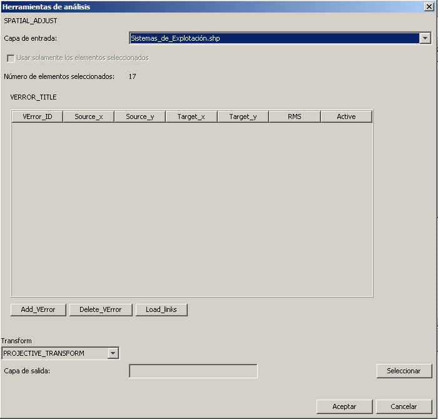Focus the Capa de salida input field

pyautogui.click(x=193, y=371)
